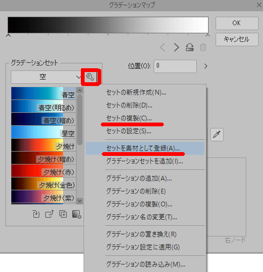Select the 青空 gradient preset
Image resolution: width=263 pixels, height=272 pixels.
(x=44, y=94)
